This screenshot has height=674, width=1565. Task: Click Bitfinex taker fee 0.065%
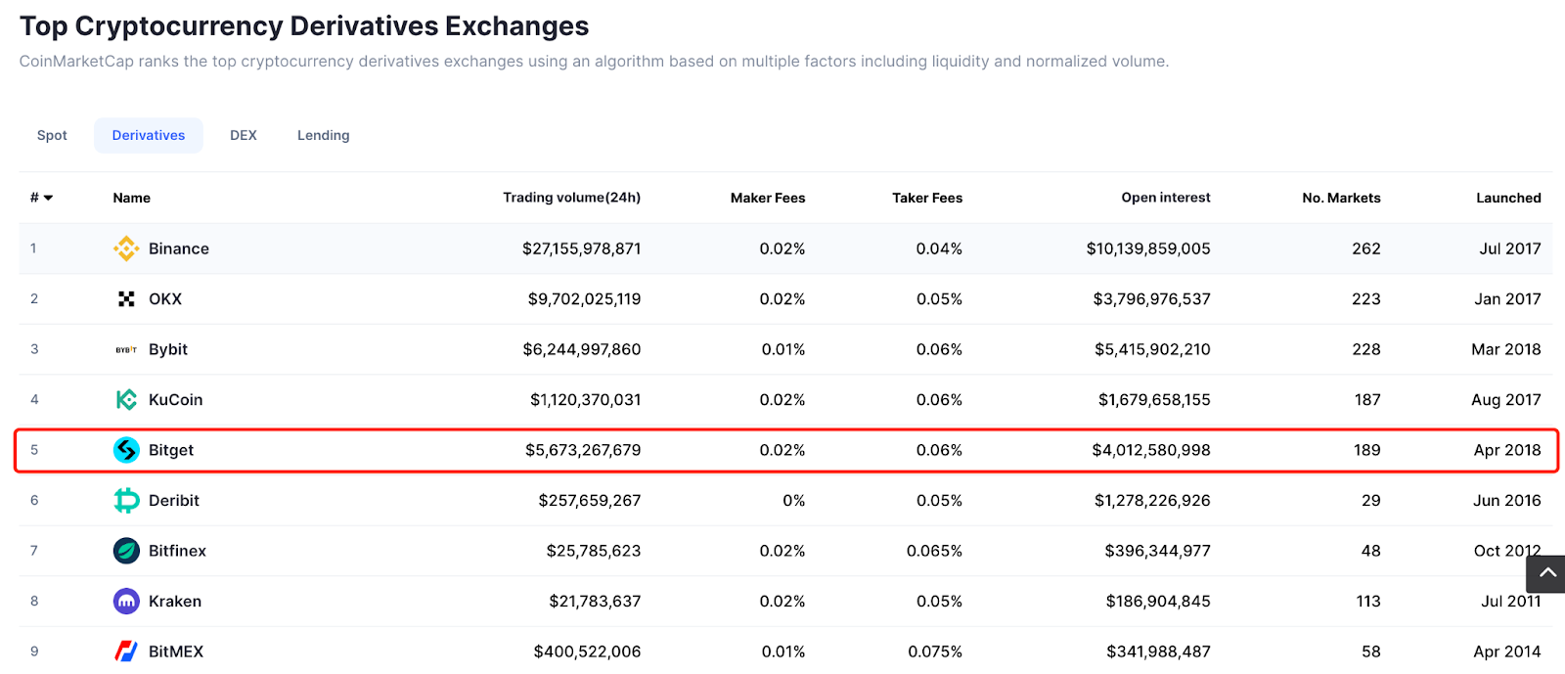coord(934,551)
